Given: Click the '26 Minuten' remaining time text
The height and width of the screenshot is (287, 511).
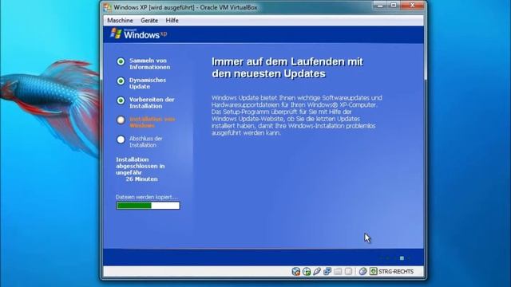Looking at the screenshot, I should [142, 179].
